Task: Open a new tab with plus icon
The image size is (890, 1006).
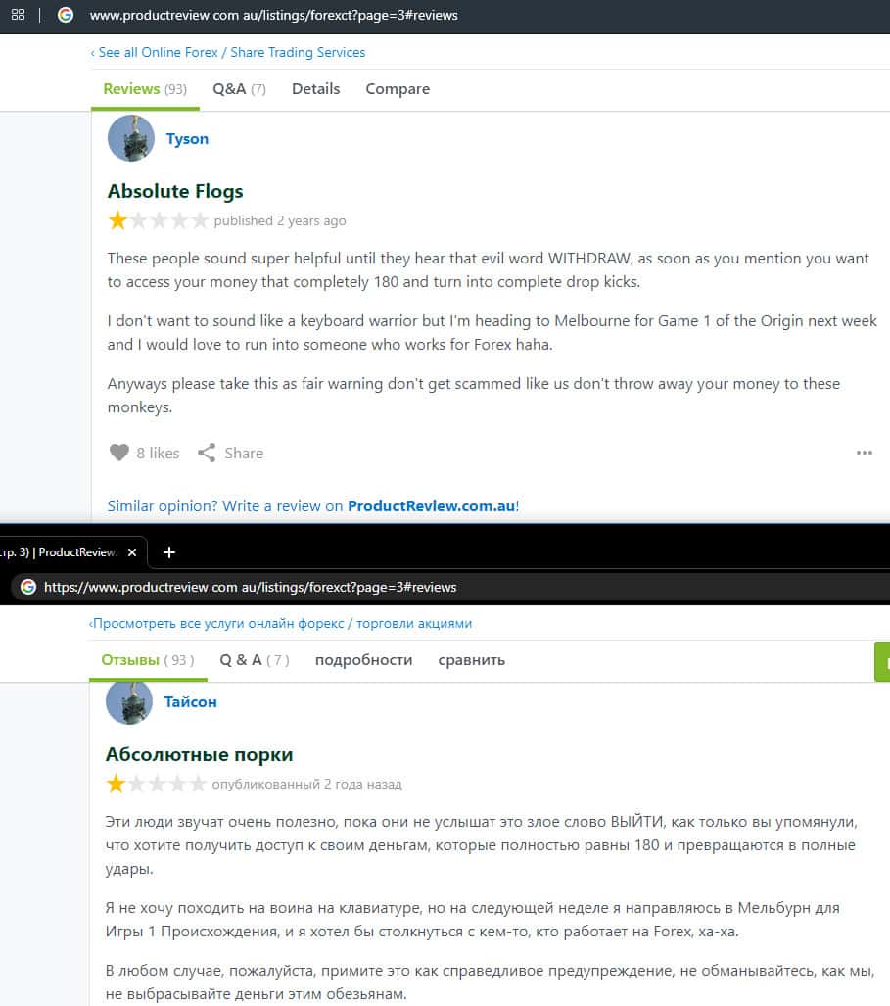Action: [169, 552]
